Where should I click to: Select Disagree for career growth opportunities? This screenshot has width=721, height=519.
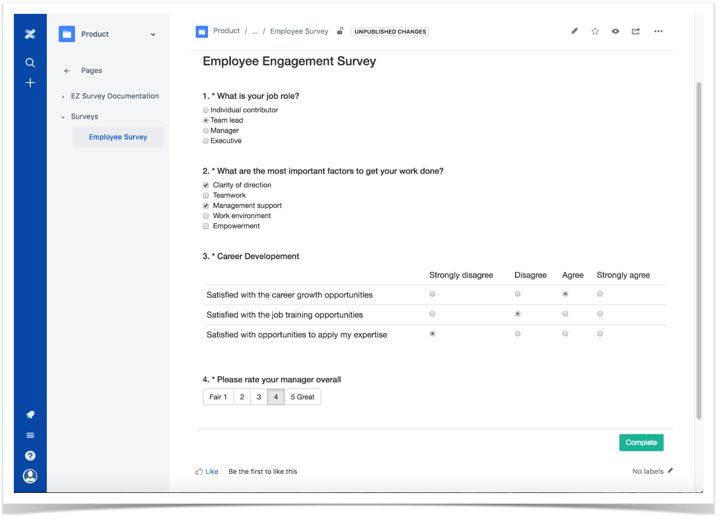(518, 294)
